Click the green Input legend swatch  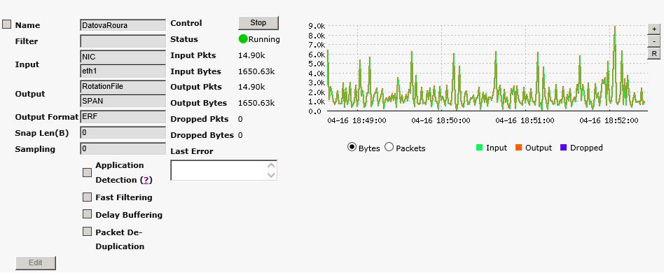tap(479, 148)
